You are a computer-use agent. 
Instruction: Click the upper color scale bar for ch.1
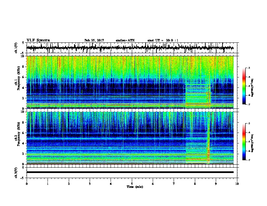point(244,86)
